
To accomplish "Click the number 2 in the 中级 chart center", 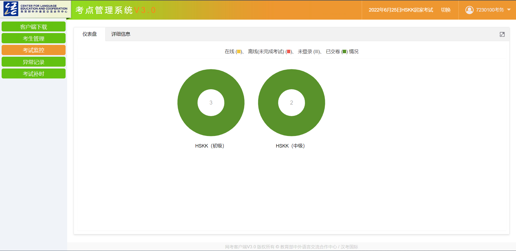I will point(291,103).
